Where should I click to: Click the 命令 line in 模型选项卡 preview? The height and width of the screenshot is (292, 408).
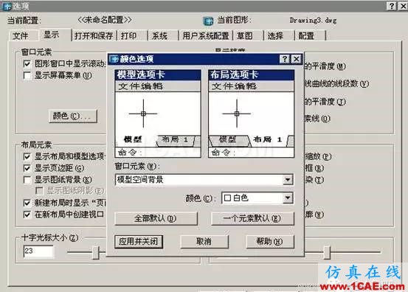point(158,153)
